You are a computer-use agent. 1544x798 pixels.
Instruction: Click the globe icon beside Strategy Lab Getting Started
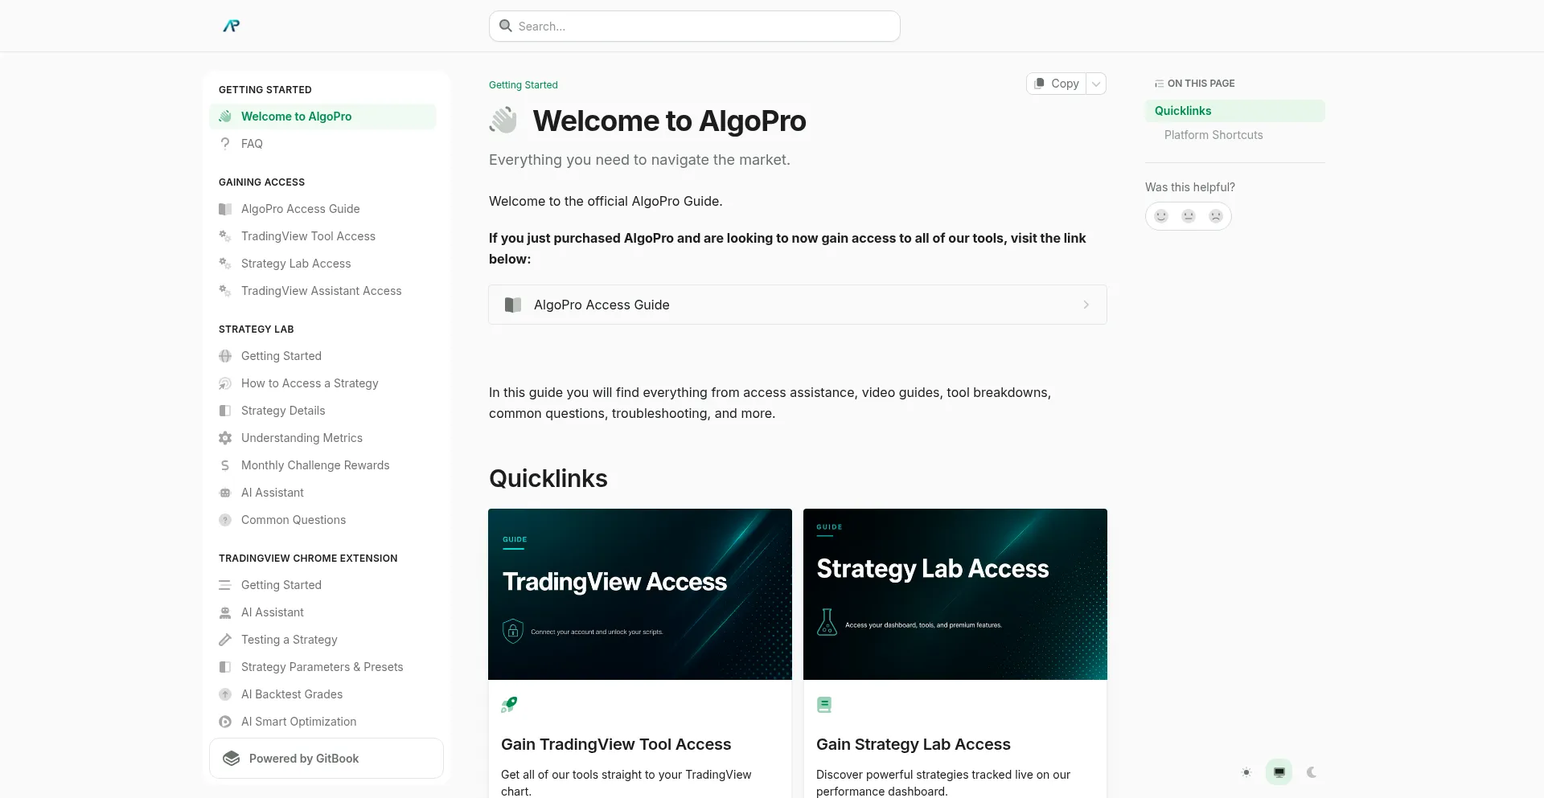[x=225, y=356]
